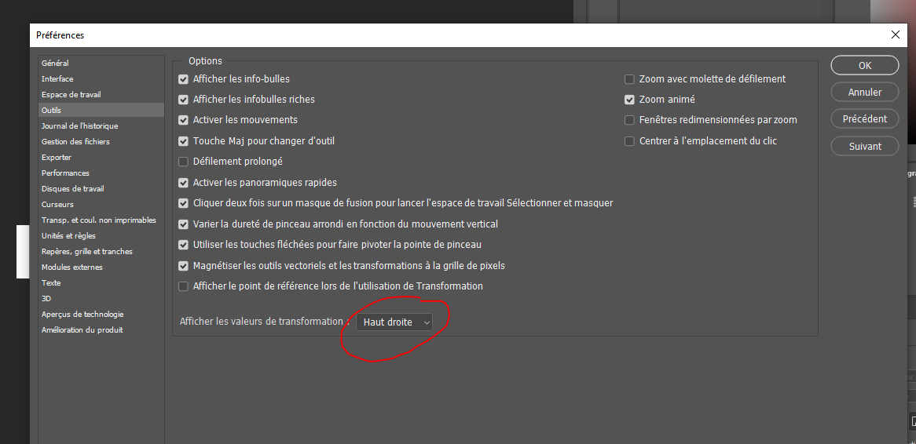Toggle Activer les panoramiques rapides
Viewport: 916px width, 444px height.
[x=184, y=183]
